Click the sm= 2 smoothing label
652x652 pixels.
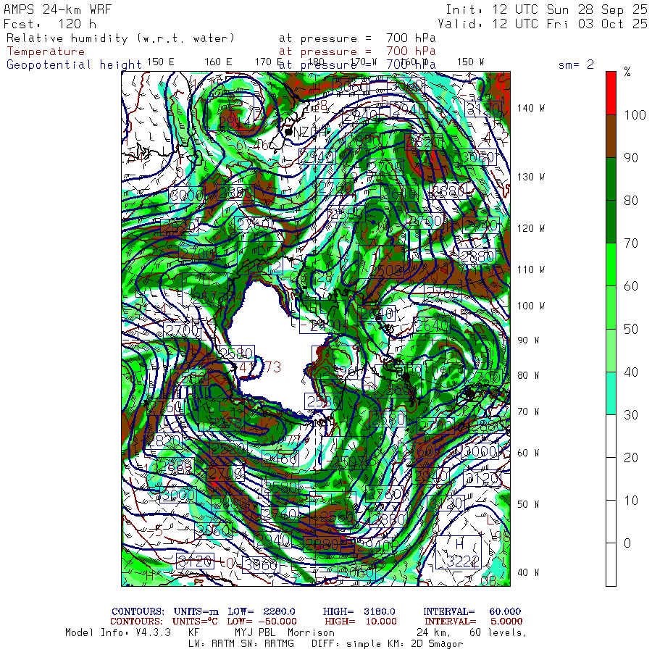tap(576, 64)
